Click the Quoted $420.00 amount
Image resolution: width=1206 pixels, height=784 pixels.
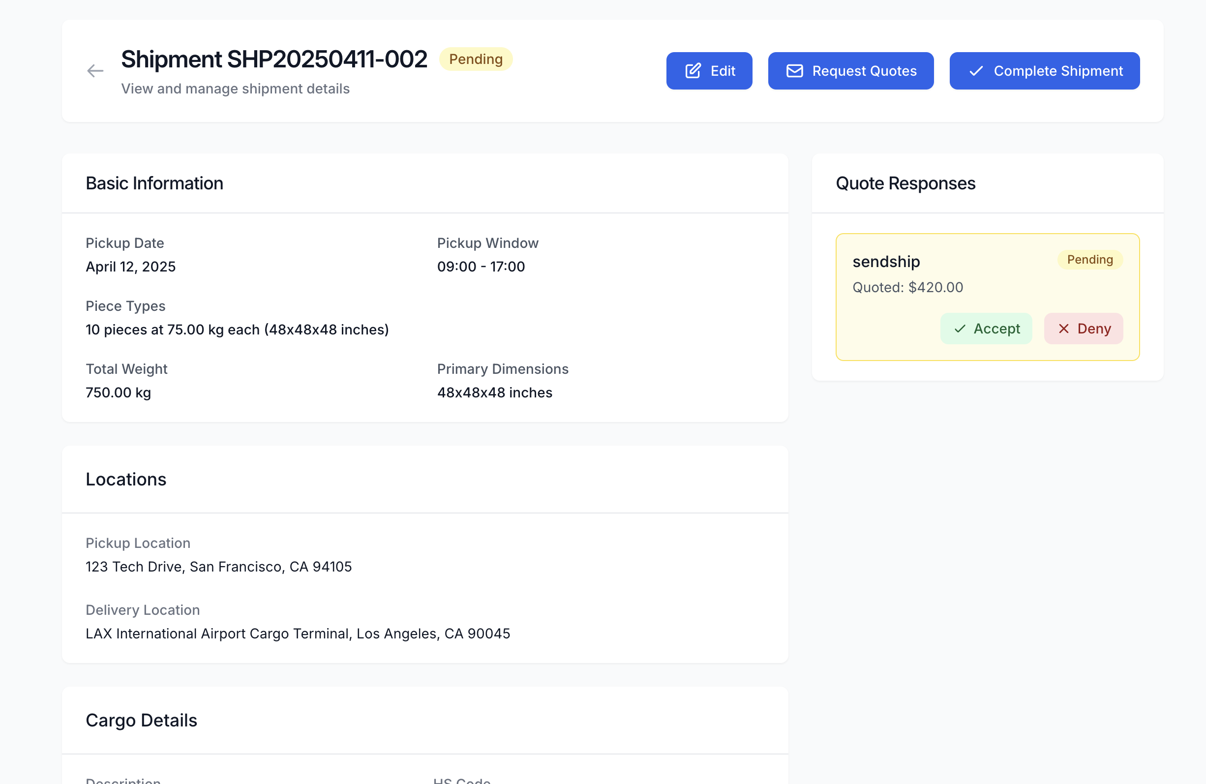907,287
